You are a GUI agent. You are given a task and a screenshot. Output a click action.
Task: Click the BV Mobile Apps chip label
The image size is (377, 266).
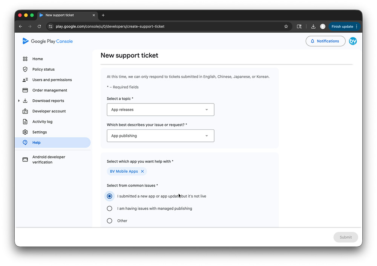click(x=124, y=171)
